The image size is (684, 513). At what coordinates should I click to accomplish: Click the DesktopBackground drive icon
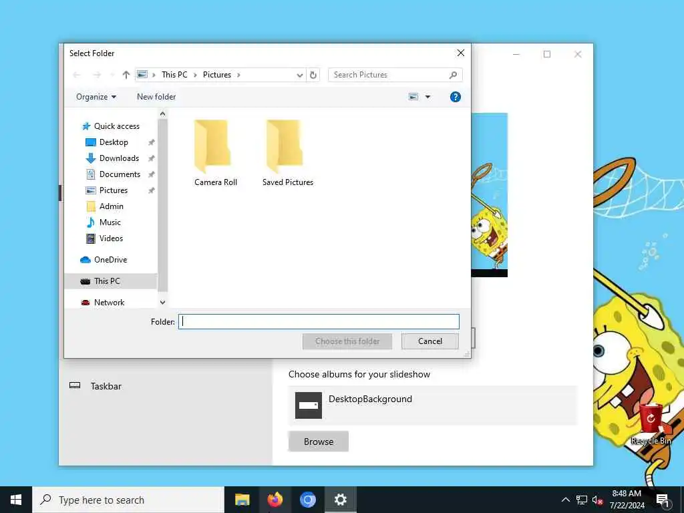pos(309,405)
